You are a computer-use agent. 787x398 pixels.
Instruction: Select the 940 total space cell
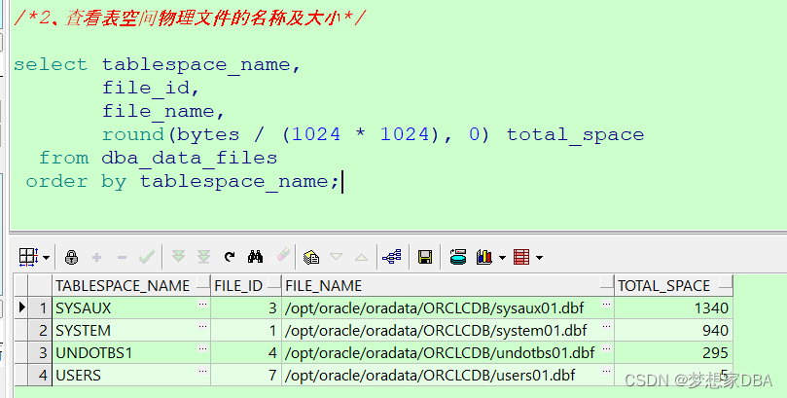point(673,330)
